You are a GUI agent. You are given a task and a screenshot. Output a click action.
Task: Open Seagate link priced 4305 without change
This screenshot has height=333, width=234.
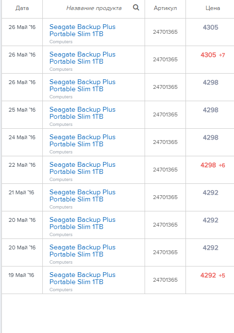pos(82,30)
